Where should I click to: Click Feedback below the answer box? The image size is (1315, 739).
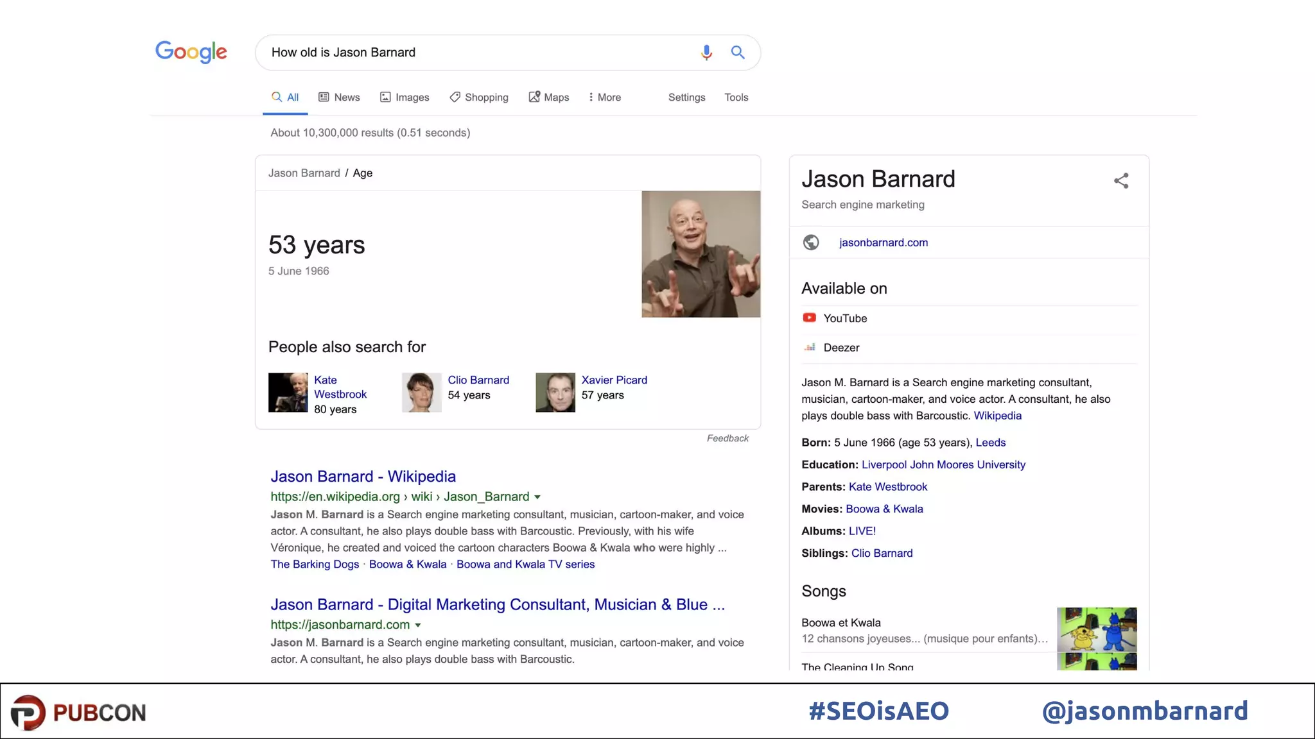[x=727, y=438]
